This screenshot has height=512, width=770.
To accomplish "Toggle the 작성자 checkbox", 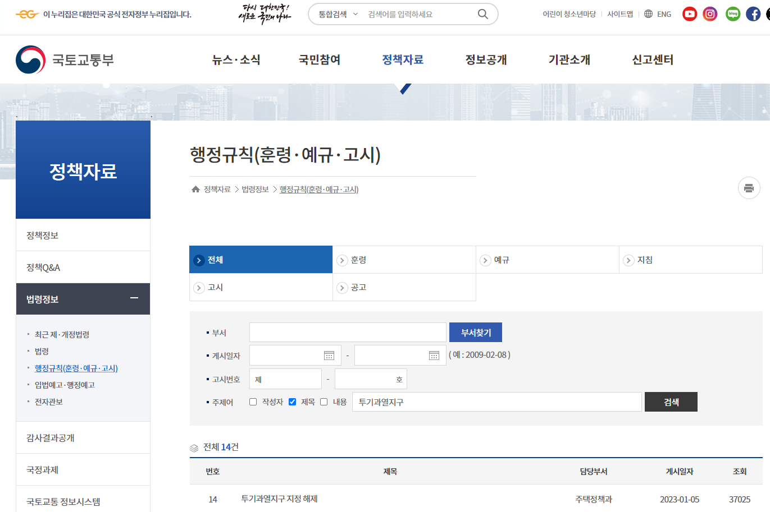I will tap(253, 402).
